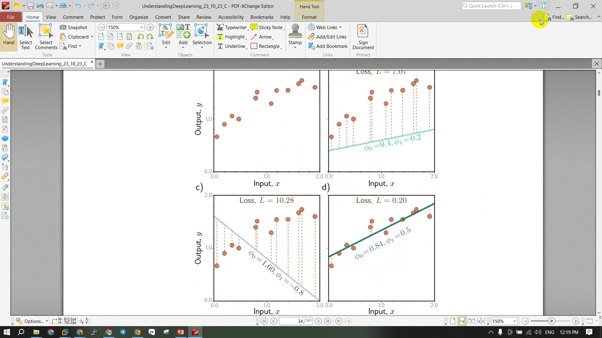Go to the next page
Viewport: 602px width, 338px height.
coord(318,321)
